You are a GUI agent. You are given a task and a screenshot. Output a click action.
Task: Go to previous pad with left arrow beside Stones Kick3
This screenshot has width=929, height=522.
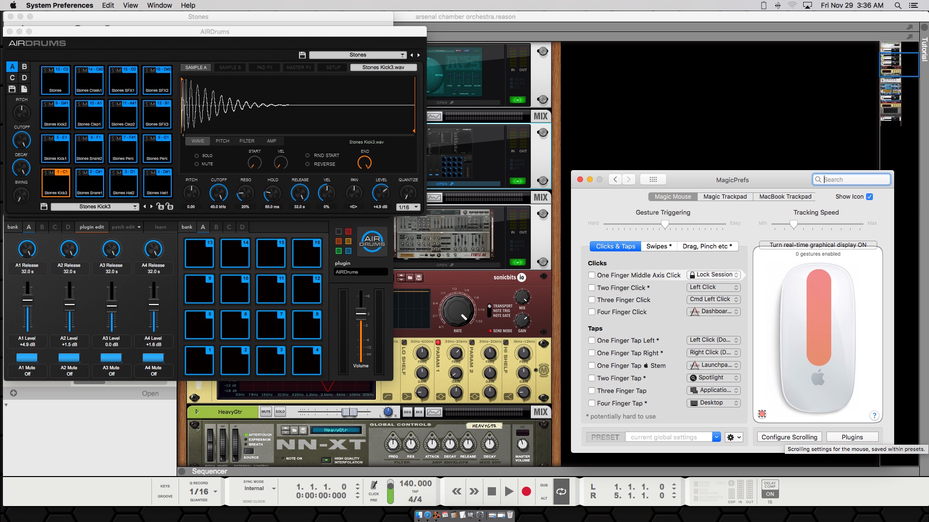click(144, 206)
